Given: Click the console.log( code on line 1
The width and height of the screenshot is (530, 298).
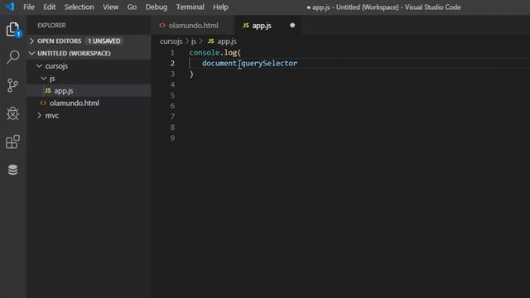Looking at the screenshot, I should click(x=215, y=53).
